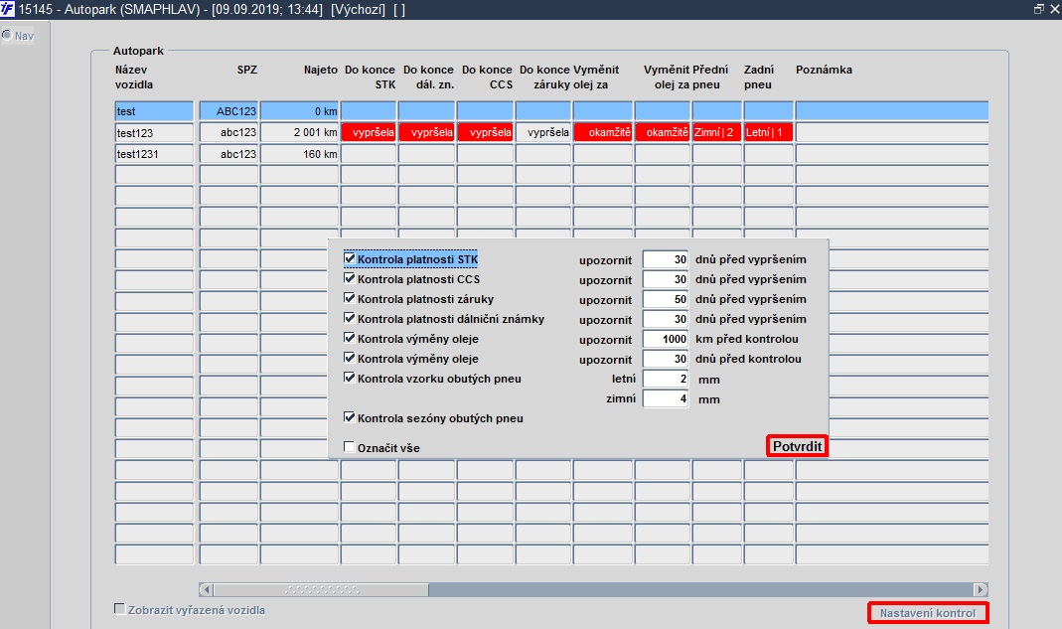
Task: Click the right arrow of horizontal scrollbar
Action: pyautogui.click(x=981, y=589)
